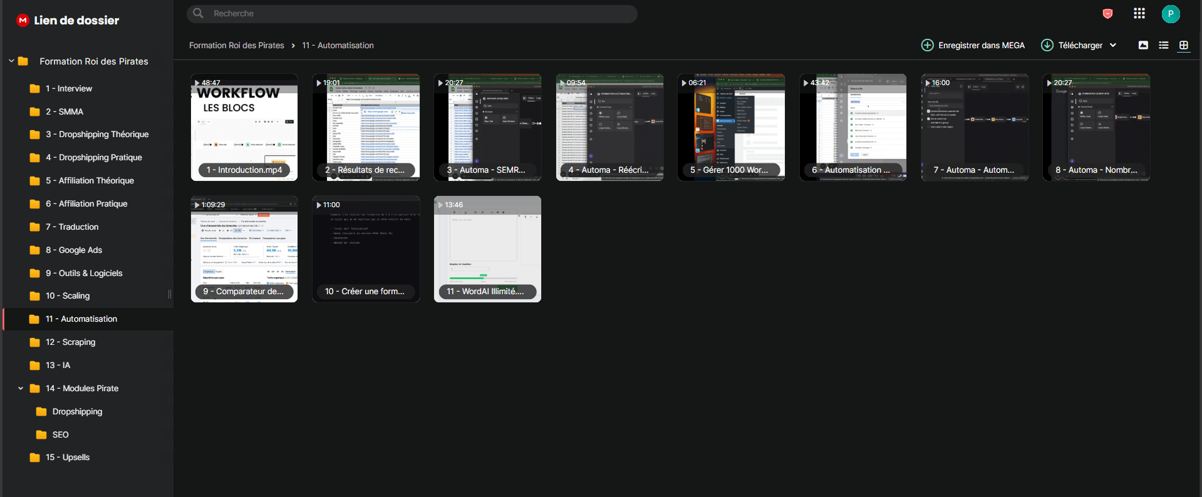Screen dimensions: 1202x497
Task: Switch to grid thumbnail view icon
Action: [x=1184, y=45]
